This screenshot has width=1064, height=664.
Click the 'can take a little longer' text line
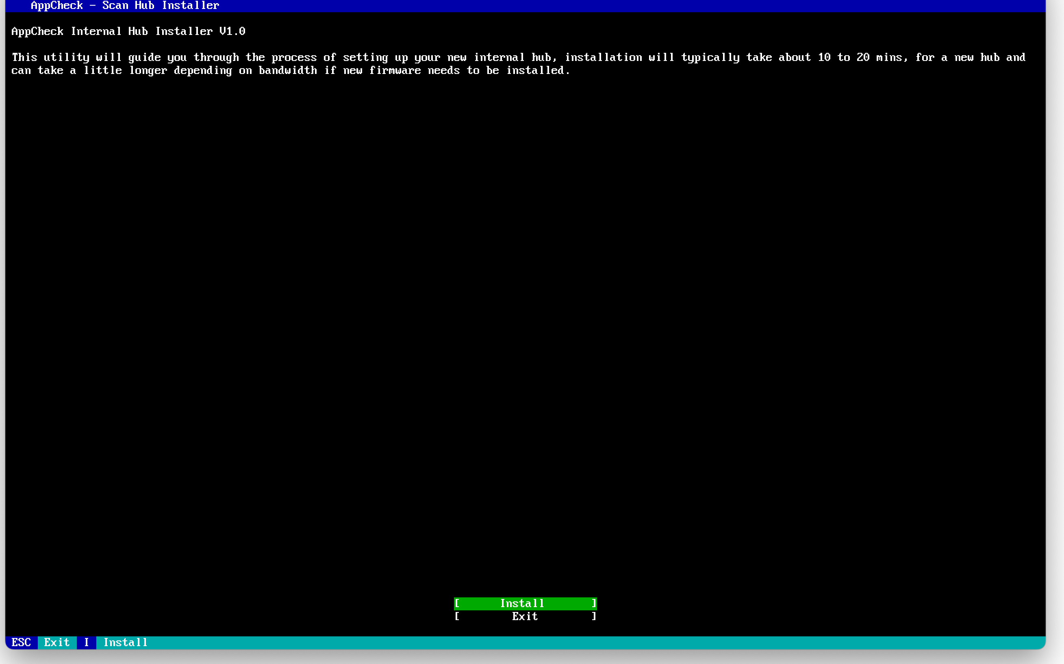[291, 70]
